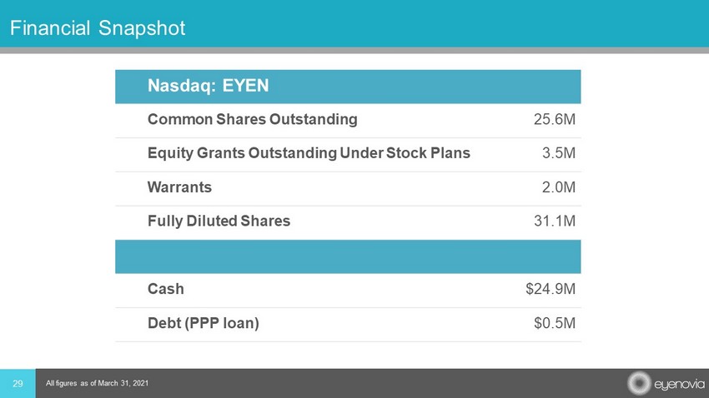Viewport: 709px width, 398px height.
Task: Click the circular Eyenovia logo ring
Action: [640, 383]
